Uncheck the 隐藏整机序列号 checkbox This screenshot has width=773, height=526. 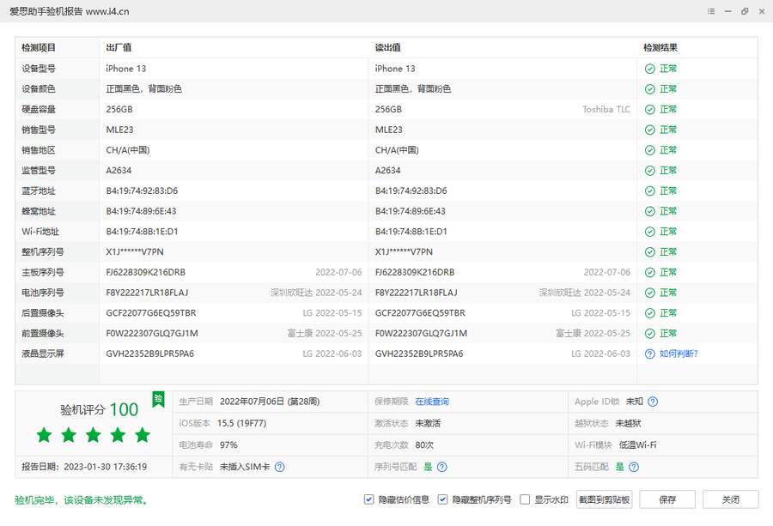click(x=442, y=499)
